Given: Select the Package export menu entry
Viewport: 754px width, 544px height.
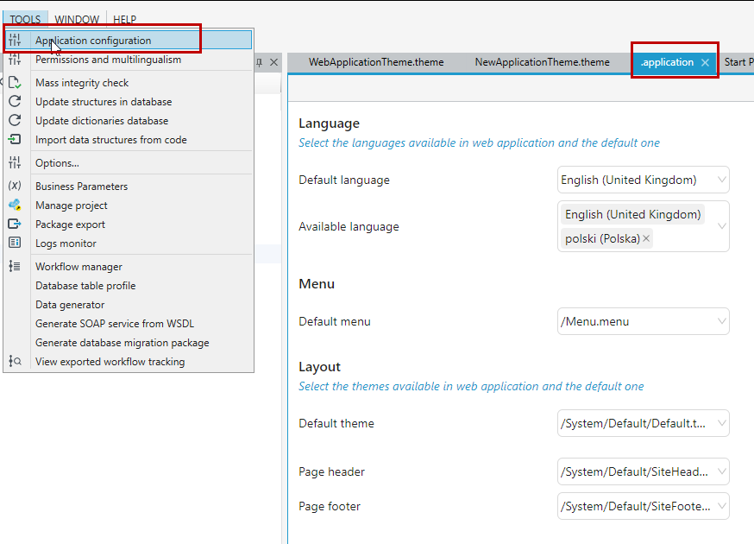Looking at the screenshot, I should (128, 225).
